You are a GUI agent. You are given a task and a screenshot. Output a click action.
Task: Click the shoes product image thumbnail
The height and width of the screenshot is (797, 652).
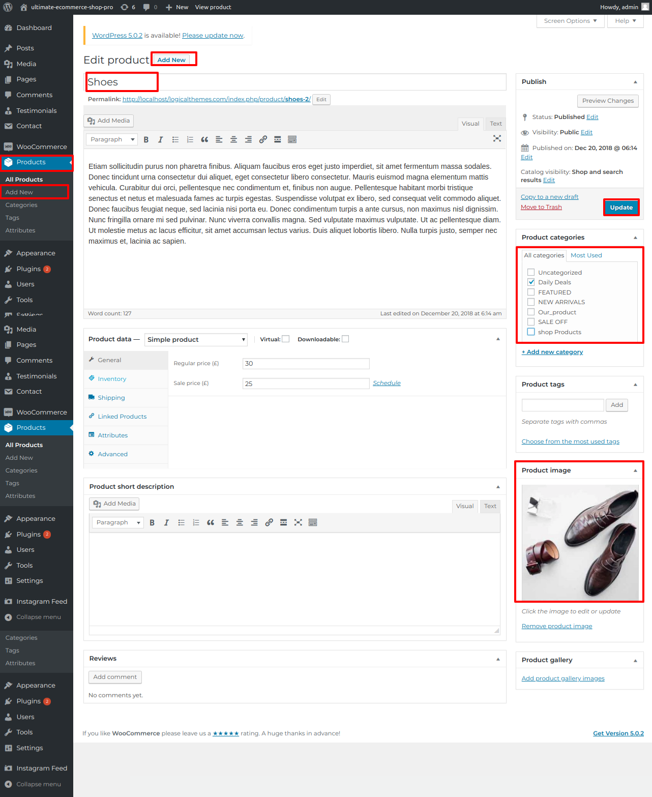[580, 543]
